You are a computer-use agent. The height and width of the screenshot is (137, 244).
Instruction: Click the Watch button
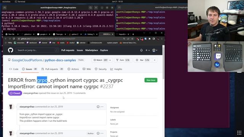[x=100, y=60]
